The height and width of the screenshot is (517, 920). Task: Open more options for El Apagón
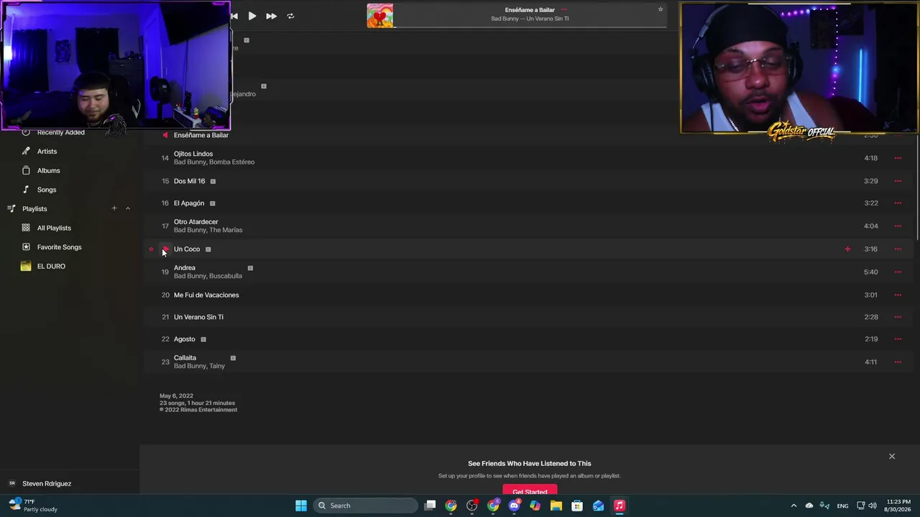click(898, 203)
